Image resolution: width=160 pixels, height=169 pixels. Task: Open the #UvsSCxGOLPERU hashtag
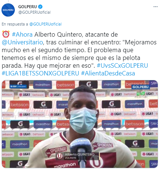coord(122,65)
